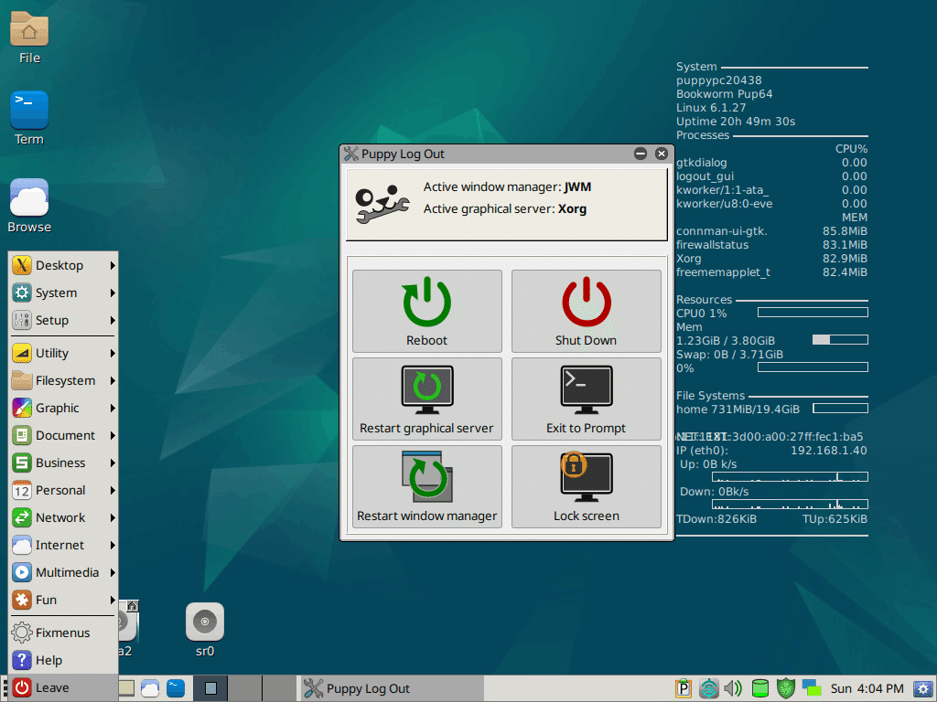Viewport: 937px width, 702px height.
Task: Open the Fun menu category
Action: 63,600
